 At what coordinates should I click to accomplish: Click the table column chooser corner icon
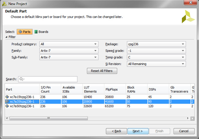193,119
